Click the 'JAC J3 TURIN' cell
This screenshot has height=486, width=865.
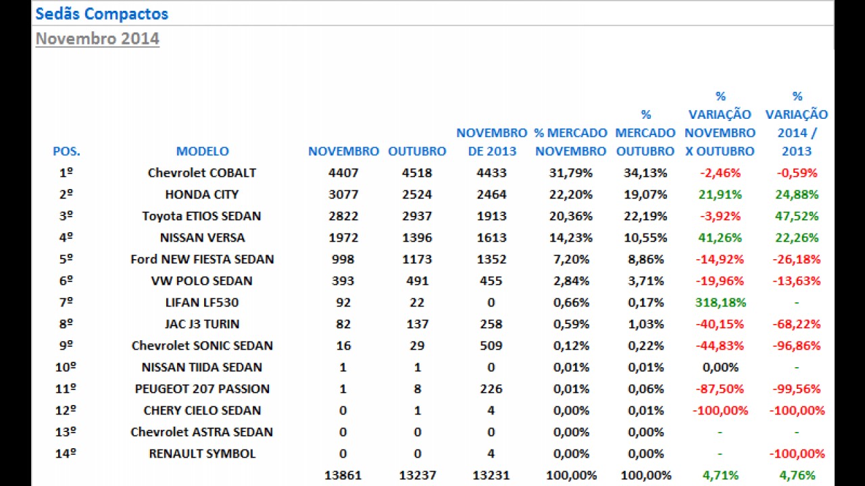coord(202,324)
